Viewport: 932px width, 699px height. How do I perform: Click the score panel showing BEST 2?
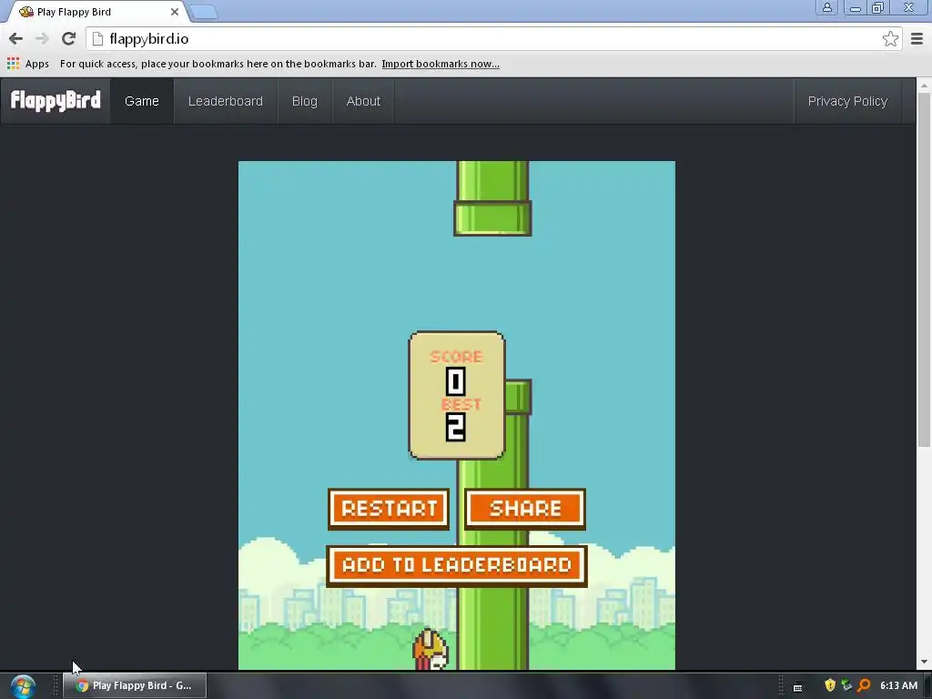point(457,395)
